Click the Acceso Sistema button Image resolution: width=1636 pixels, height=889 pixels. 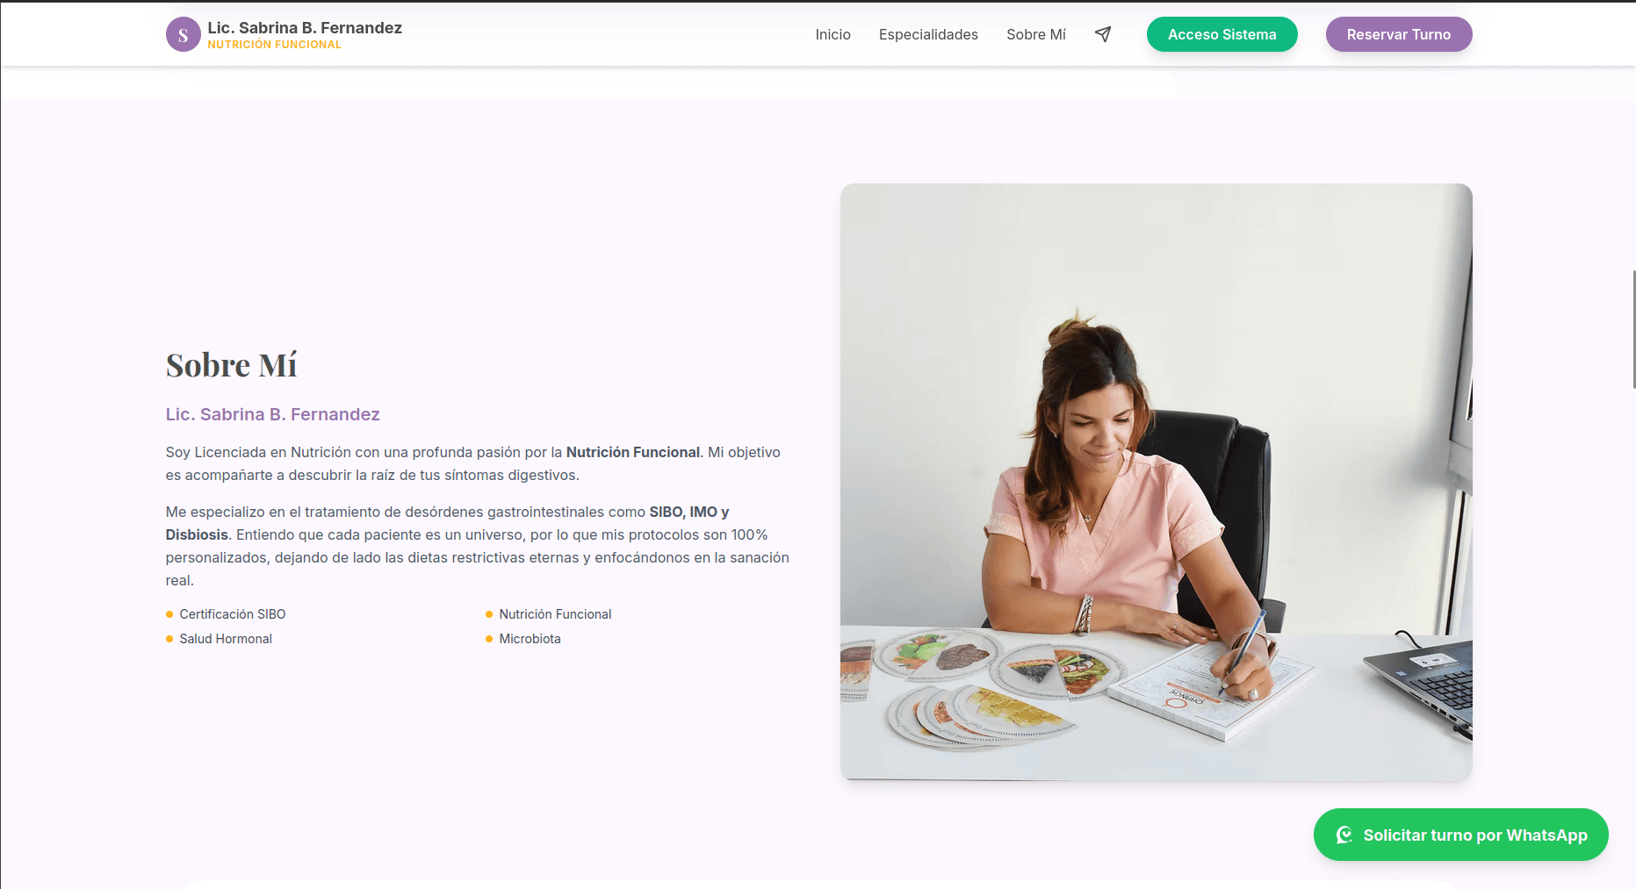click(x=1222, y=34)
